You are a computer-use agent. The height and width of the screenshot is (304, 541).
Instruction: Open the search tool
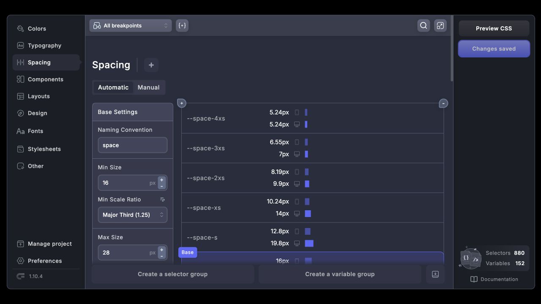pyautogui.click(x=424, y=26)
